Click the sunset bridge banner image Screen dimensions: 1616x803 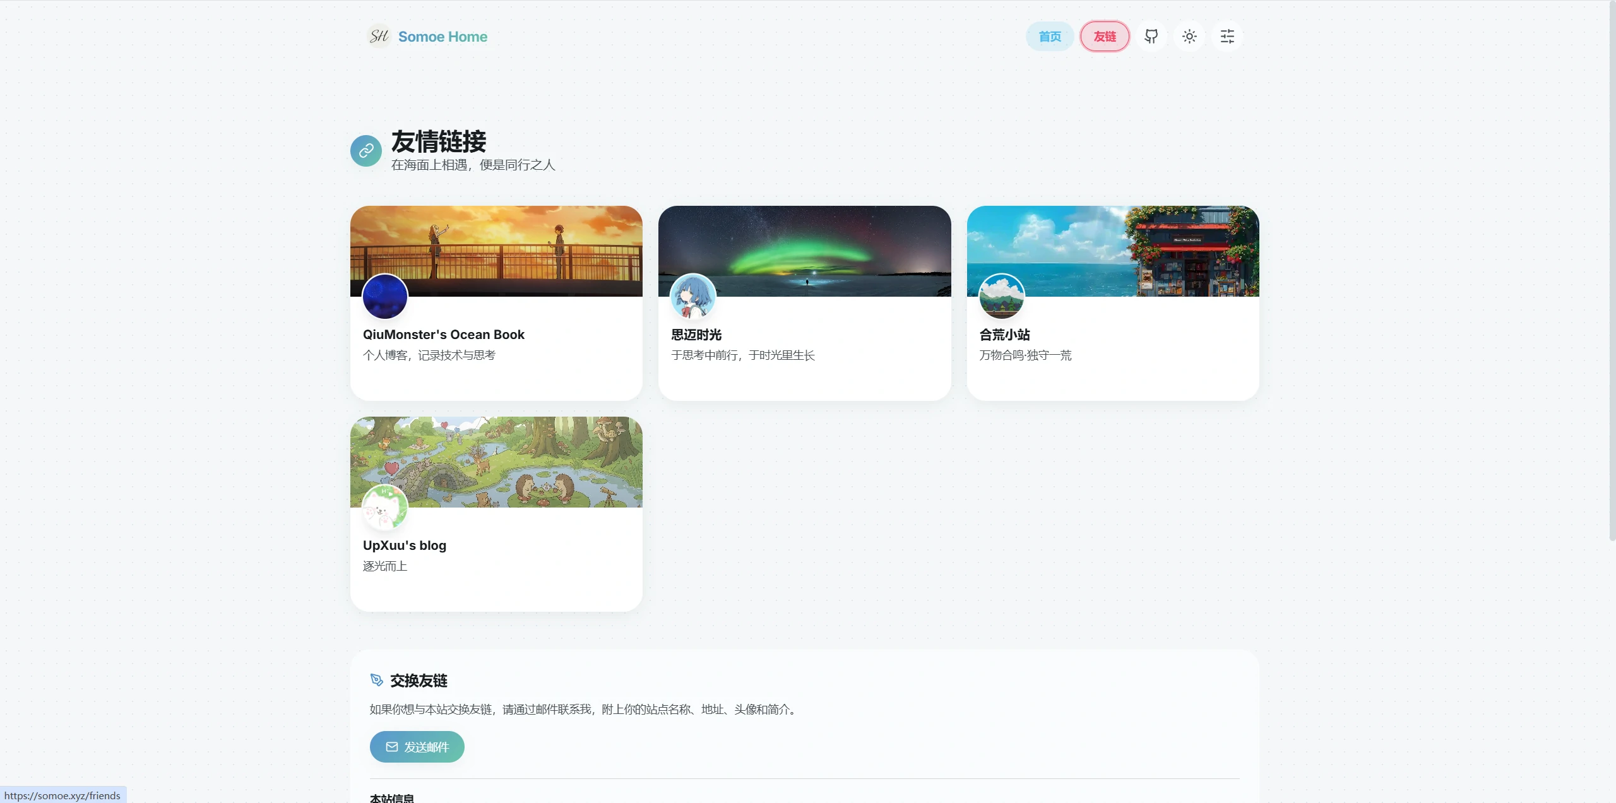[496, 251]
